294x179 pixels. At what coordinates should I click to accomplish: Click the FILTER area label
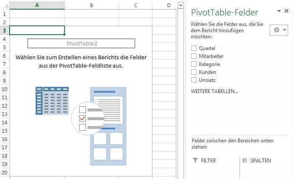208,160
